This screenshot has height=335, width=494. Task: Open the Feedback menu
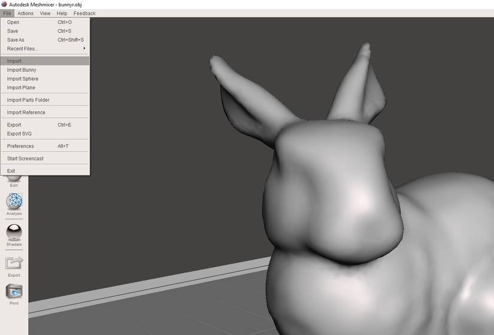tap(84, 13)
